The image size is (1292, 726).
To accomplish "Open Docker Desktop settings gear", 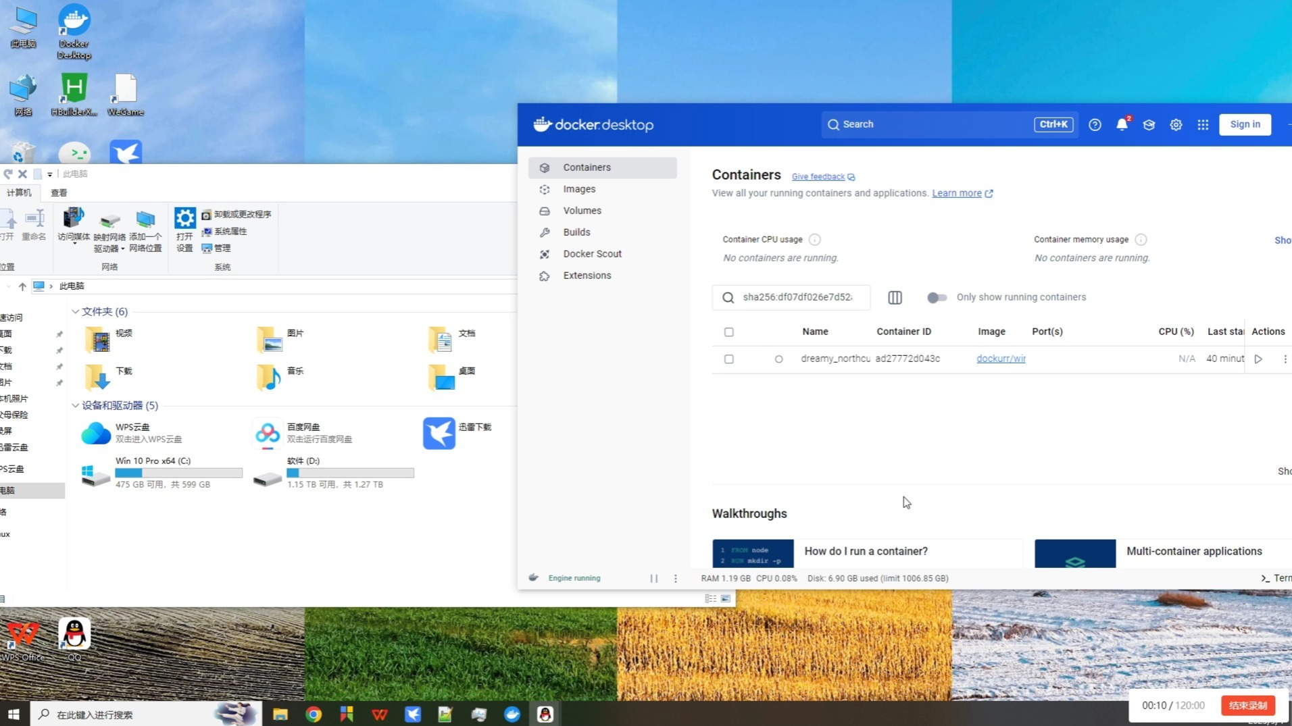I will click(x=1176, y=125).
